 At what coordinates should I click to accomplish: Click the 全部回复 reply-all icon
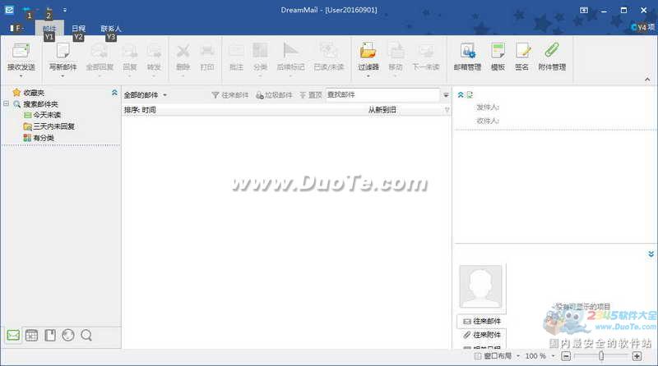pos(100,51)
